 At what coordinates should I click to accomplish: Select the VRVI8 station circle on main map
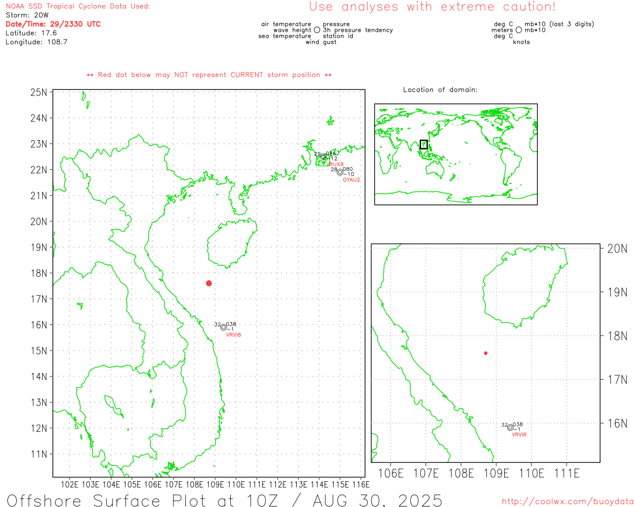(223, 327)
